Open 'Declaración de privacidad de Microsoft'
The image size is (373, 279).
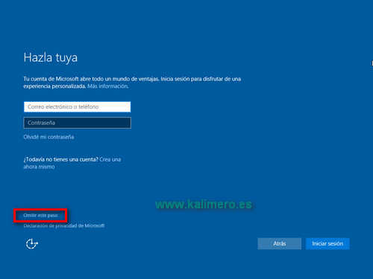point(64,225)
